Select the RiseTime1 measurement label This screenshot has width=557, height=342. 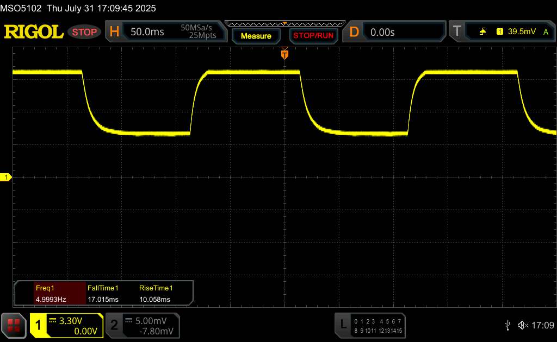(156, 288)
